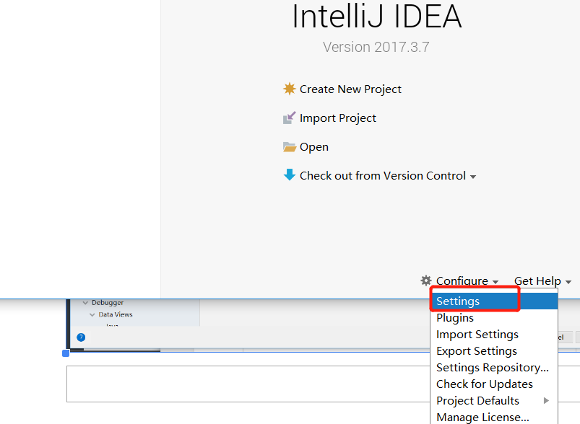Open the Get Help dropdown
580x424 pixels.
tap(542, 281)
